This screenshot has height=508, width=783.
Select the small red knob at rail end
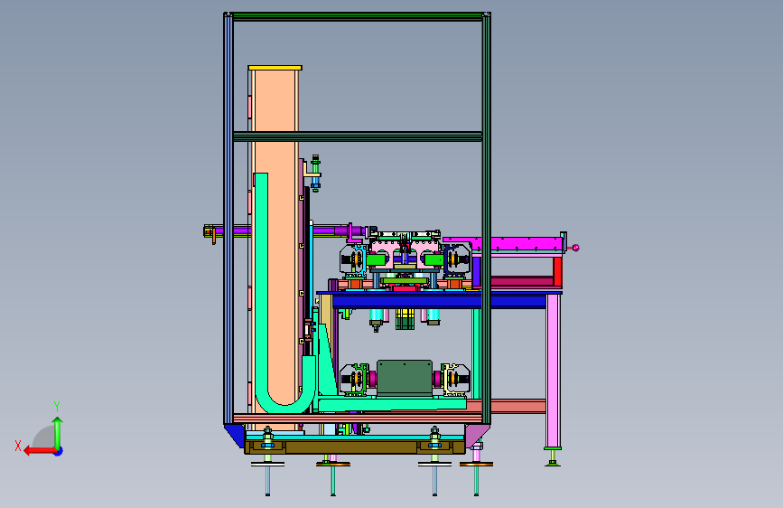pos(576,248)
